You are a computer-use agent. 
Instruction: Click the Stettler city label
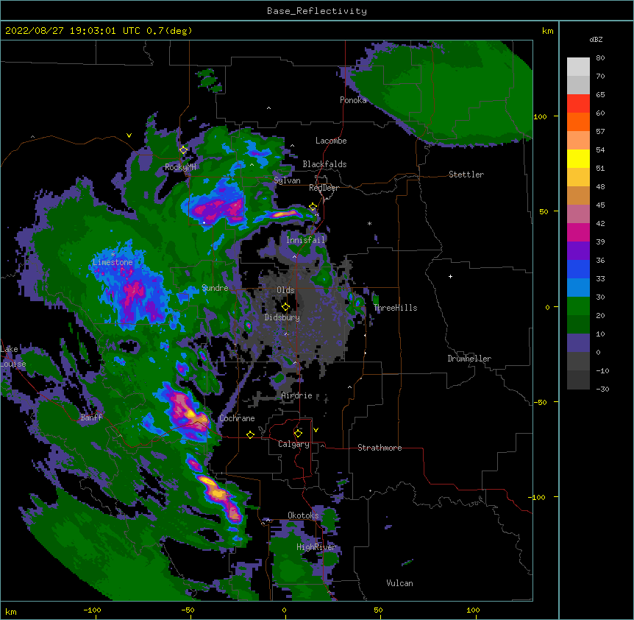pyautogui.click(x=466, y=175)
